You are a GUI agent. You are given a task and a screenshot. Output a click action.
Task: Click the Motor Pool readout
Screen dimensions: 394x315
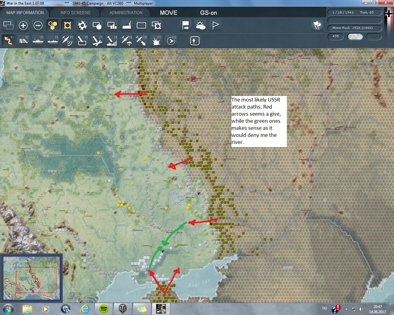pos(354,28)
